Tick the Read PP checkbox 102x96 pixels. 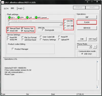59,37
